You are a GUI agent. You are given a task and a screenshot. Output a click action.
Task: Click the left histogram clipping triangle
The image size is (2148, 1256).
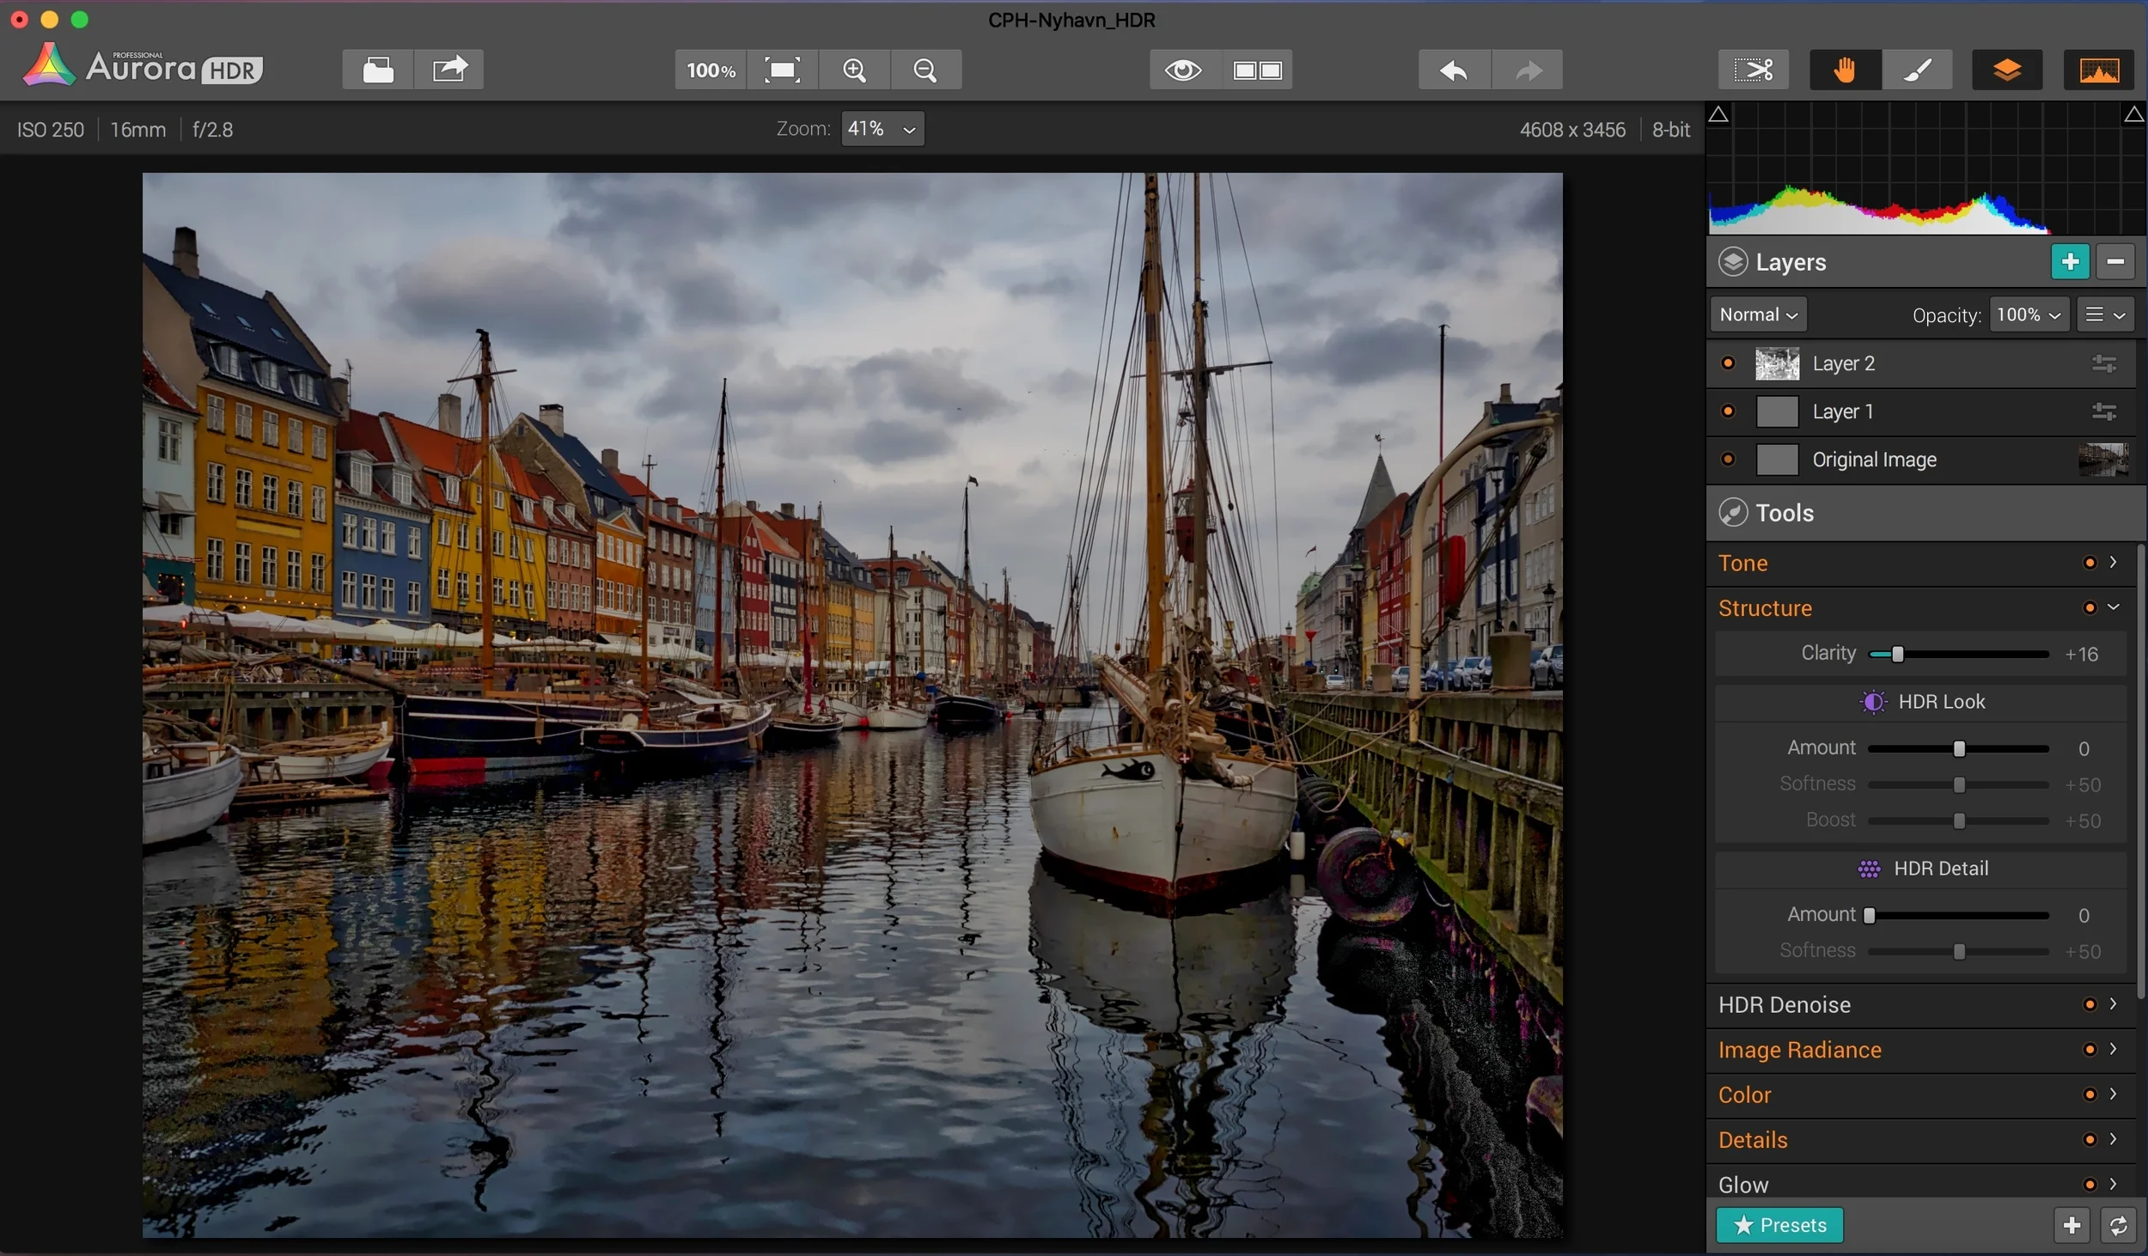click(1718, 114)
